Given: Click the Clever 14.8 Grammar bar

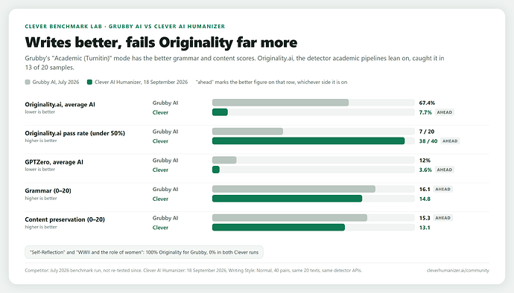Looking at the screenshot, I should click(x=287, y=199).
